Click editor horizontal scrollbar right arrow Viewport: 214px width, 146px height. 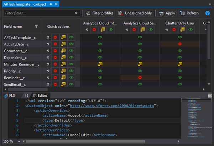coord(178,141)
